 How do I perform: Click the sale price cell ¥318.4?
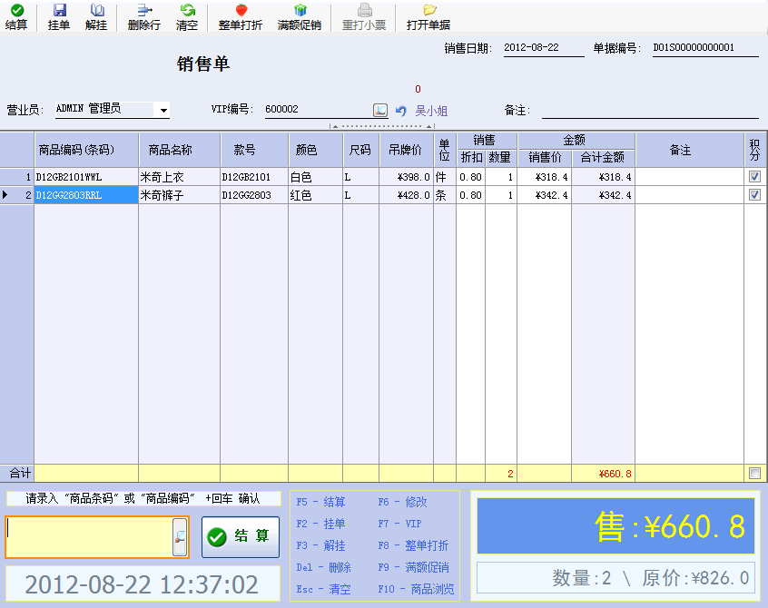click(545, 177)
